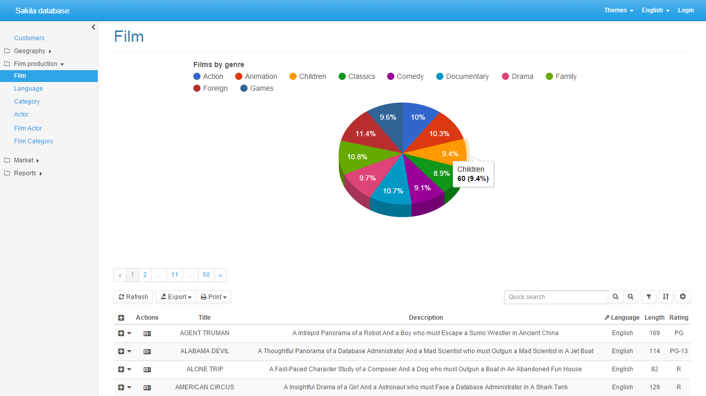Screen dimensions: 706x396
Task: Open the filter builder funnel icon
Action: (649, 297)
